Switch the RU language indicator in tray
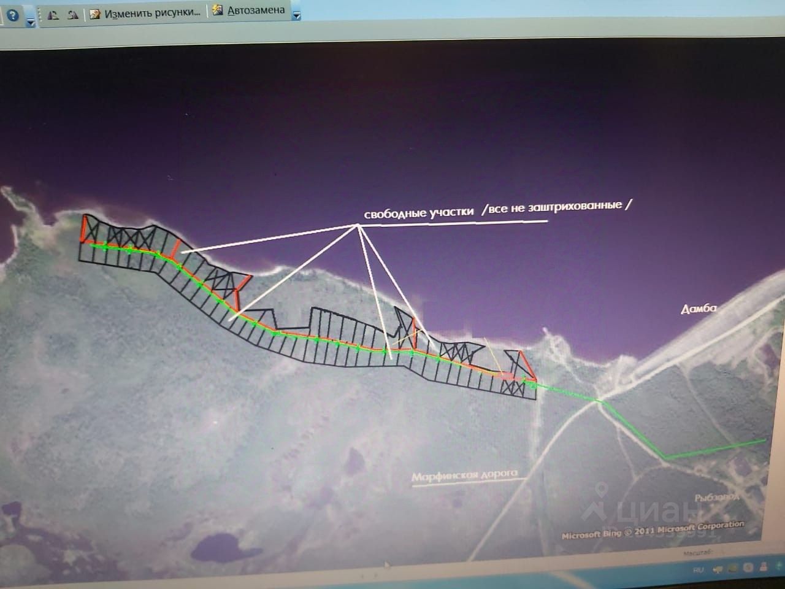The height and width of the screenshot is (589, 785). click(x=699, y=570)
